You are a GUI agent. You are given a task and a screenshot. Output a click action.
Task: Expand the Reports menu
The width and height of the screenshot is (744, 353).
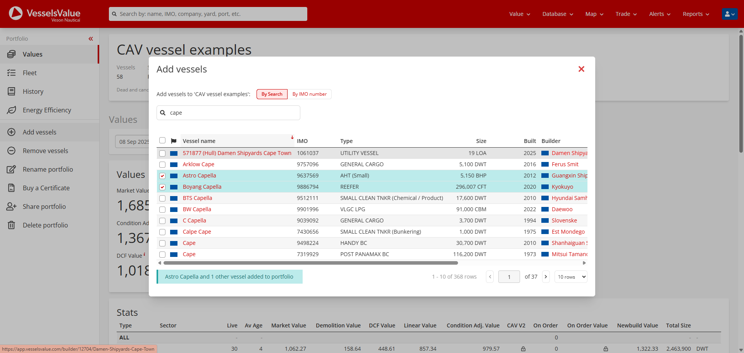[696, 14]
